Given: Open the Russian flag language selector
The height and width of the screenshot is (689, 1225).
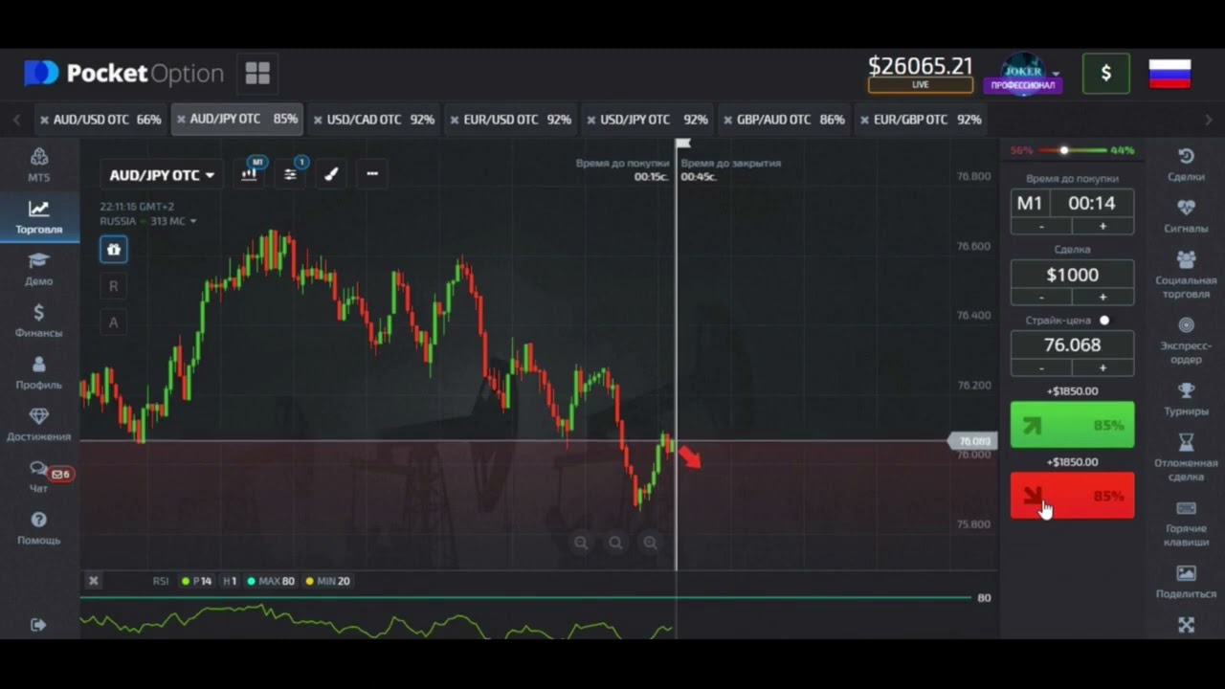Looking at the screenshot, I should (x=1169, y=74).
